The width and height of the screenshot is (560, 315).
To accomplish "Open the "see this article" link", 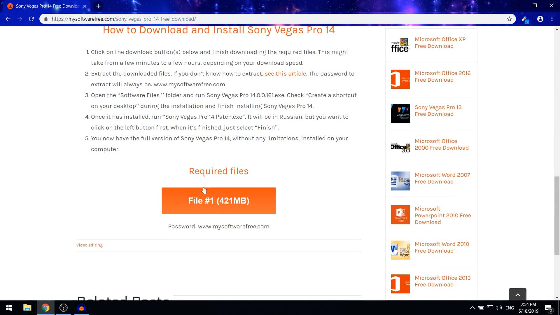I will [285, 73].
